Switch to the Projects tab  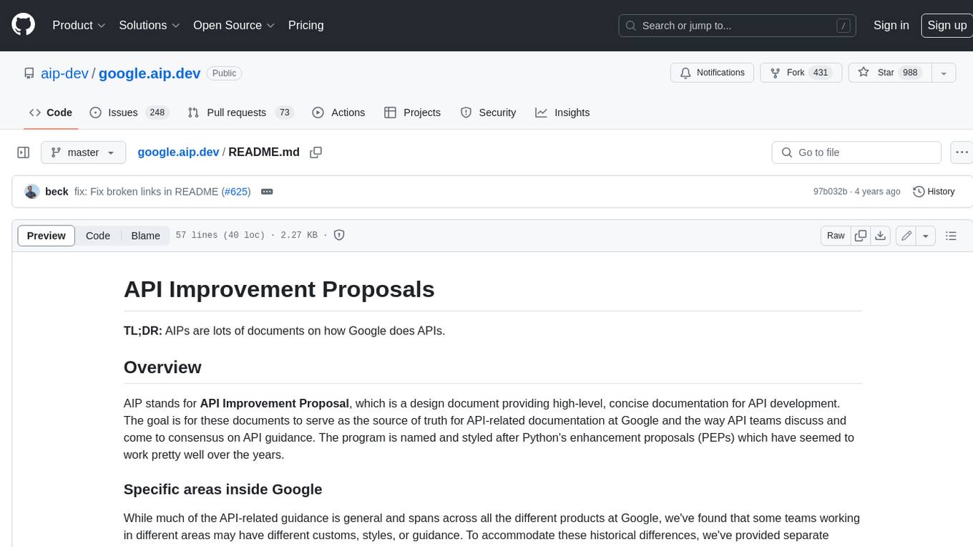pos(412,112)
